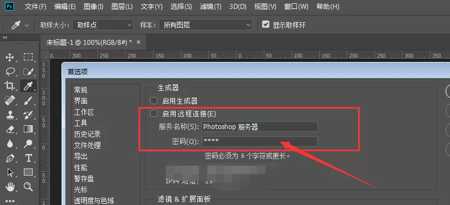Image resolution: width=450 pixels, height=205 pixels.
Task: Select the History Brush tool
Action: point(28,115)
